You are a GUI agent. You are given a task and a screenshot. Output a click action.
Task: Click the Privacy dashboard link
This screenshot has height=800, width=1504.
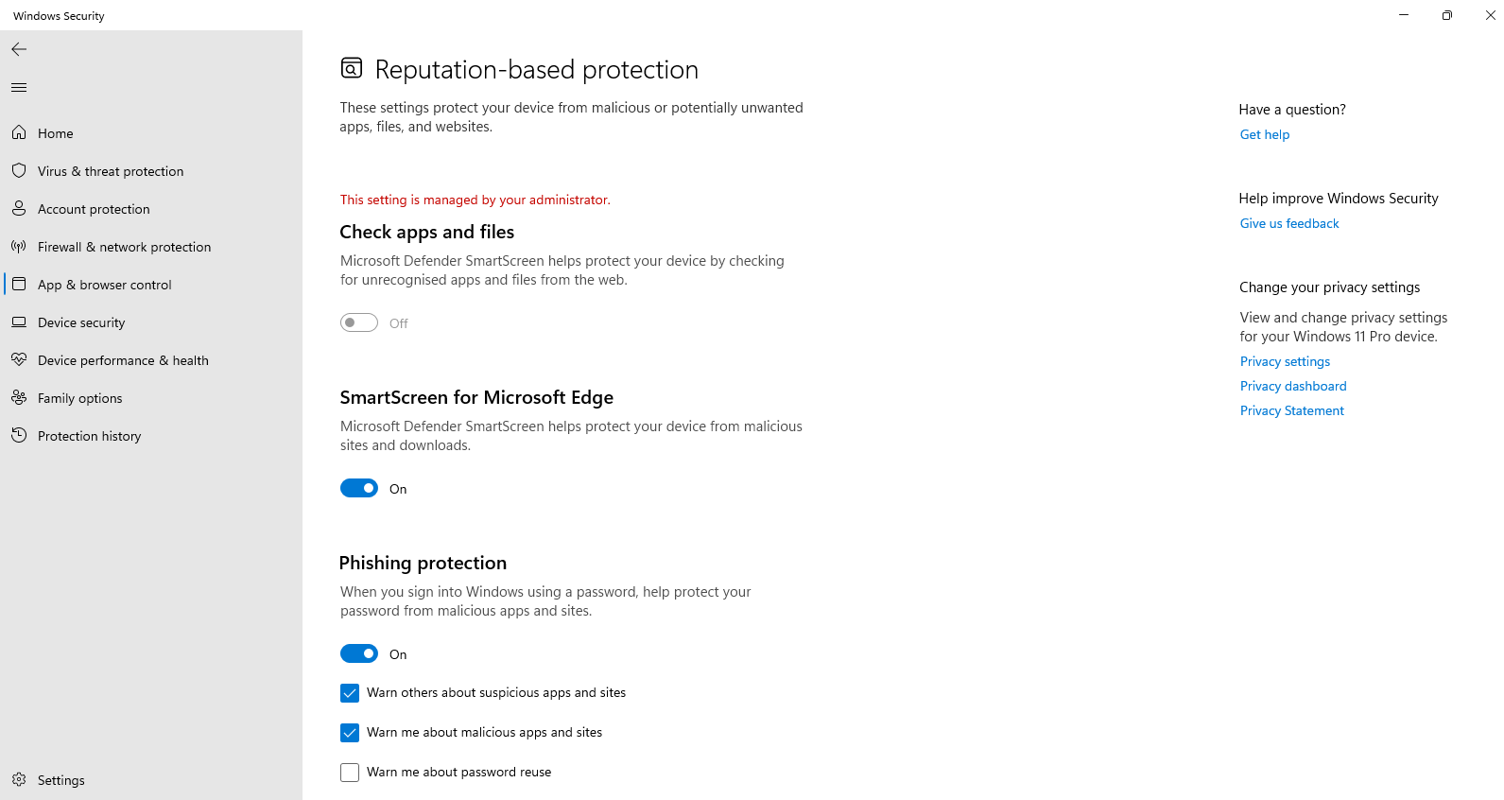pyautogui.click(x=1292, y=386)
